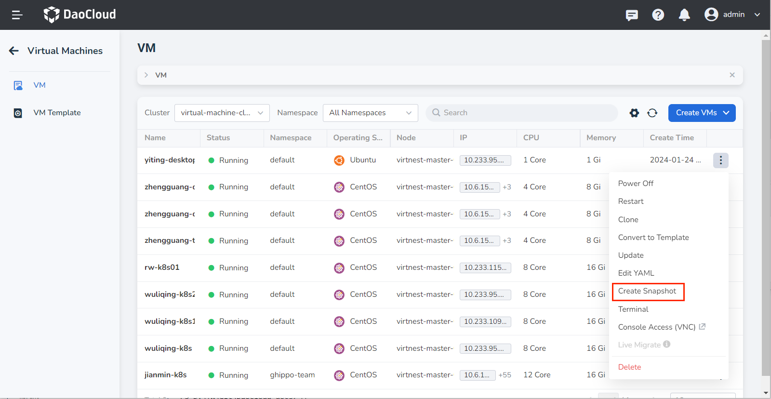The width and height of the screenshot is (771, 399).
Task: Open VM Template in sidebar
Action: (x=57, y=113)
